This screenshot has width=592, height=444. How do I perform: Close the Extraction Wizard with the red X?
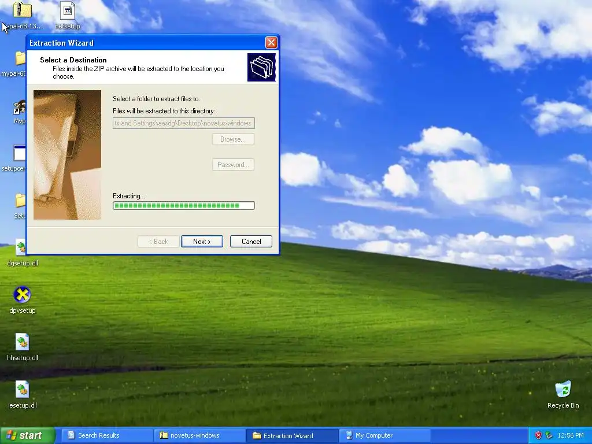click(x=271, y=43)
